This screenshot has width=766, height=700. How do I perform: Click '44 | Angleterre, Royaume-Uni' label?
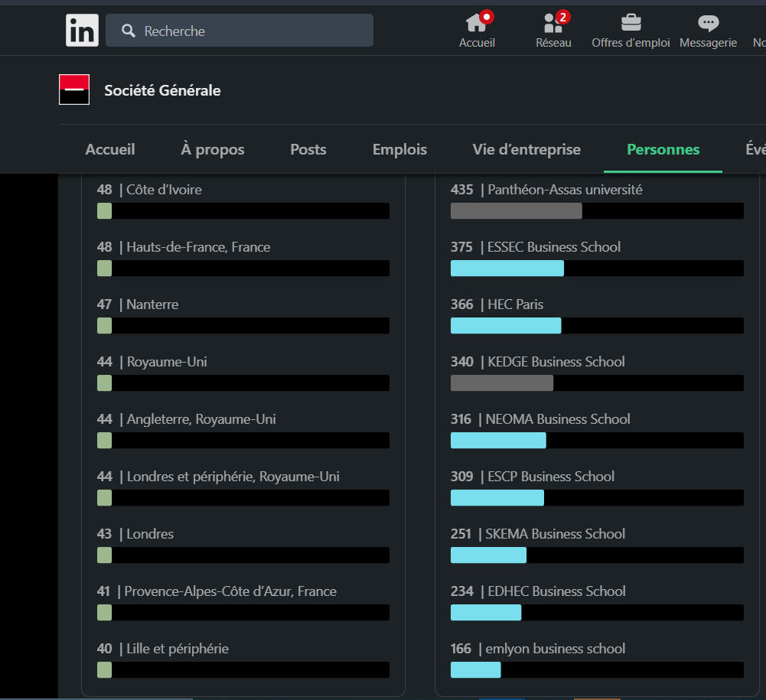187,419
